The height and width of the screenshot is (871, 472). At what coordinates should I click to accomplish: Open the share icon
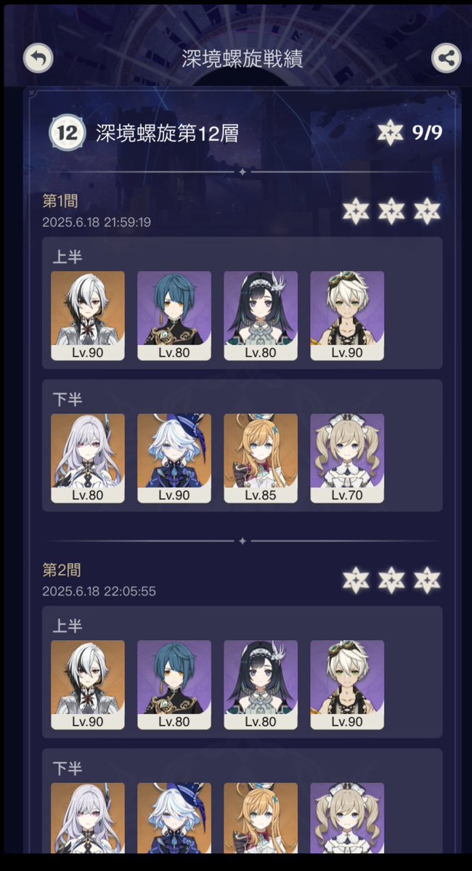447,58
